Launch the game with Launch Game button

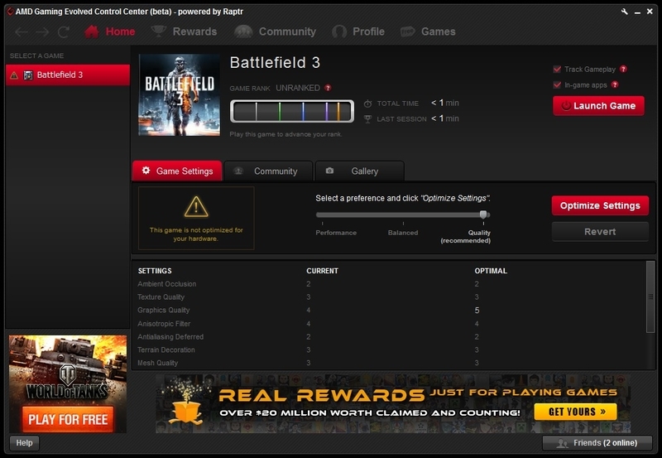pyautogui.click(x=598, y=106)
